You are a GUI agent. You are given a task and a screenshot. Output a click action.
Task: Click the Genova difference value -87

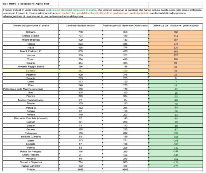pyautogui.click(x=176, y=130)
